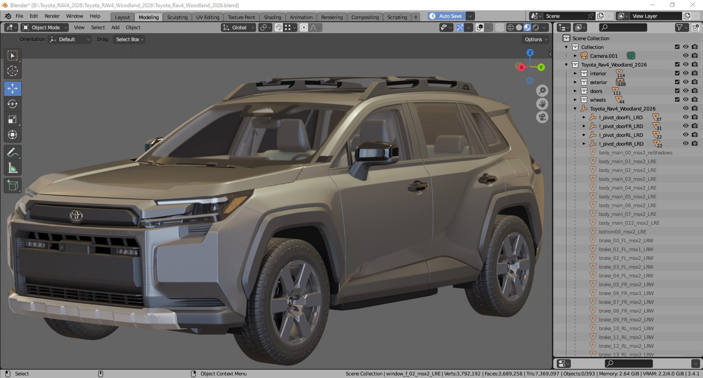Click the Y axis on navigation gizmo

541,67
